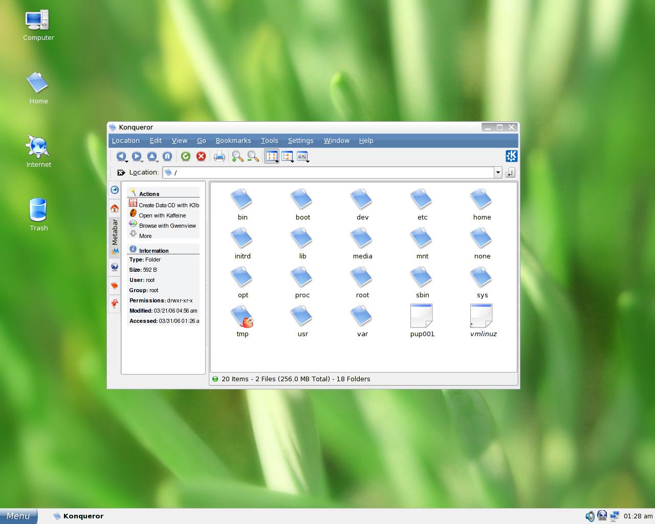Select the home folder in file view
655x524 pixels.
click(482, 204)
